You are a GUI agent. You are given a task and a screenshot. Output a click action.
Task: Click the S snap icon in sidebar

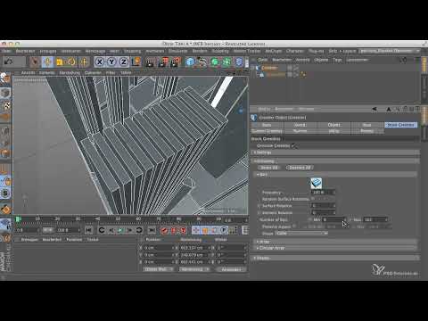(x=5, y=193)
